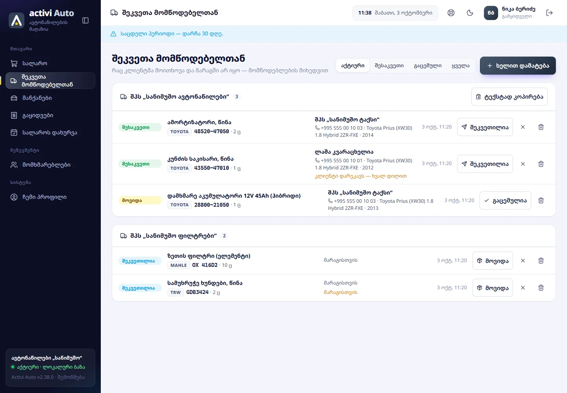Click the part number 48520-47050
567x393 pixels.
click(x=211, y=132)
